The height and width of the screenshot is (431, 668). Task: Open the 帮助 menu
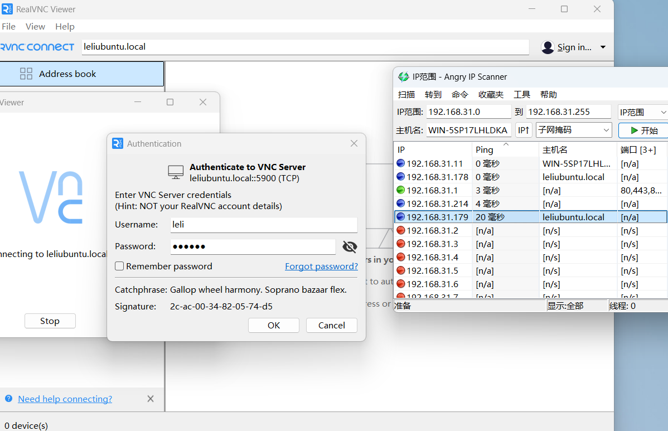click(x=549, y=95)
